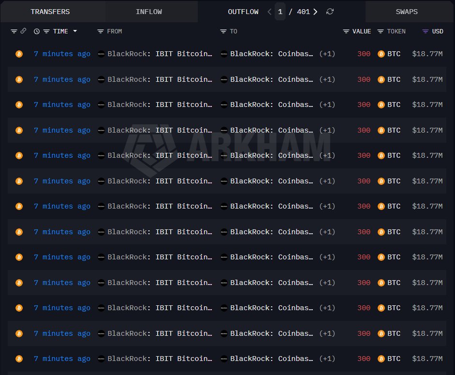Expand the TIME sort dropdown caret
Viewport: 455px width, 375px height.
point(75,31)
